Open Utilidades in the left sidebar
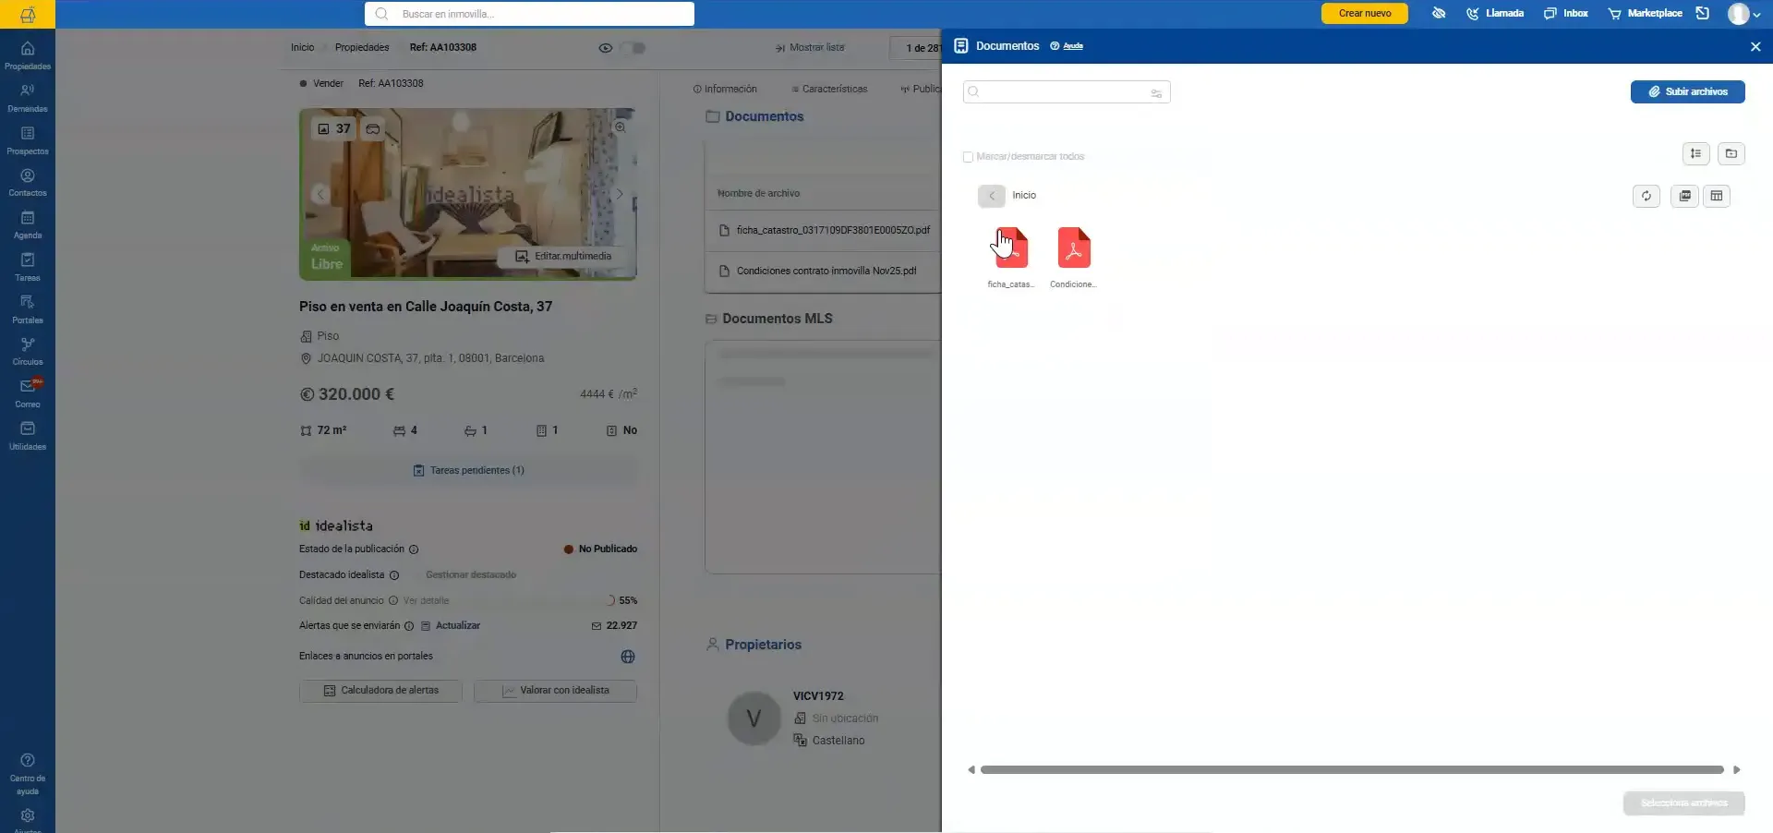This screenshot has width=1773, height=833. [28, 436]
